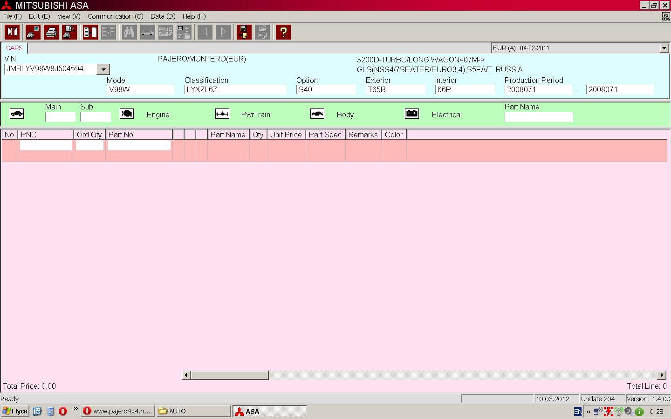Click the printer icon in the toolbar

tap(51, 32)
